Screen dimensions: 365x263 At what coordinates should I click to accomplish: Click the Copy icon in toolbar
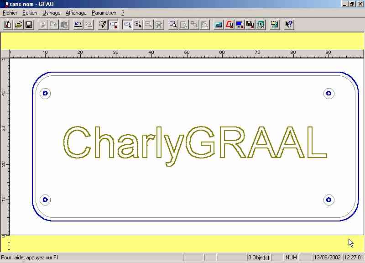(x=53, y=25)
